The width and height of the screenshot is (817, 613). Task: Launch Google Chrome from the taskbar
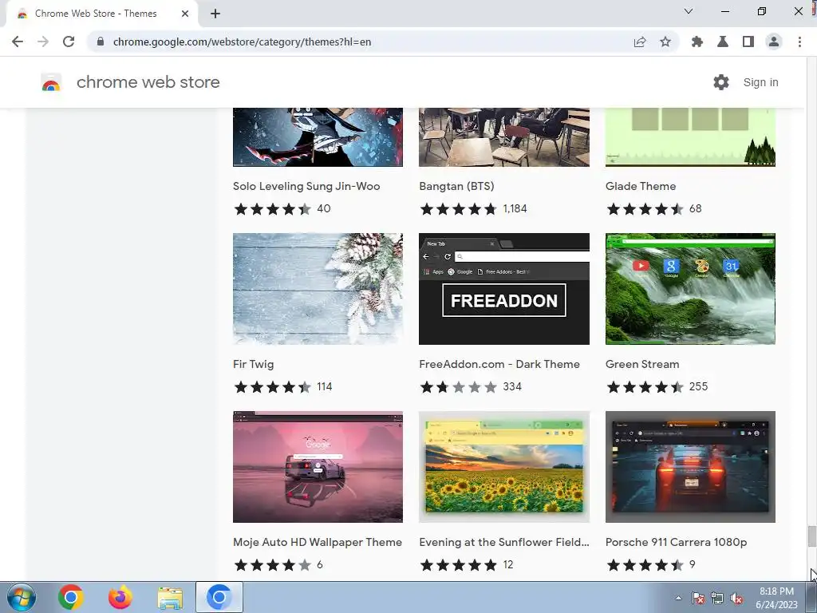coord(71,597)
